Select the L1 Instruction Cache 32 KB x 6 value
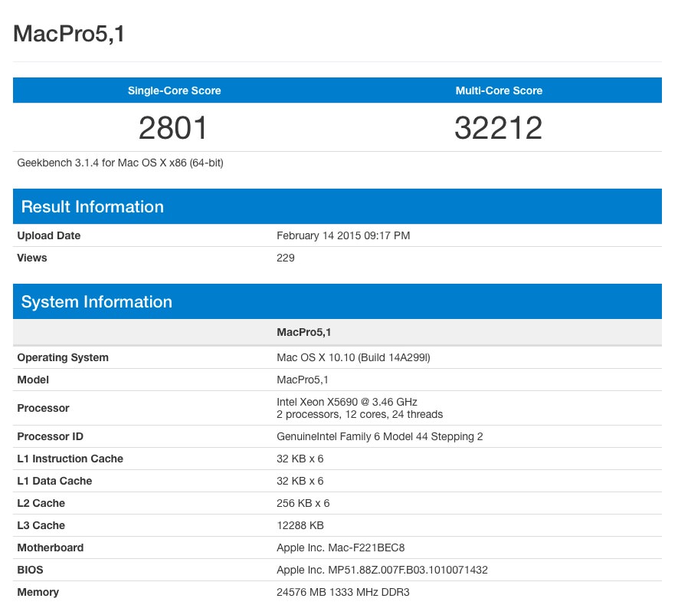Image resolution: width=678 pixels, height=605 pixels. click(300, 459)
